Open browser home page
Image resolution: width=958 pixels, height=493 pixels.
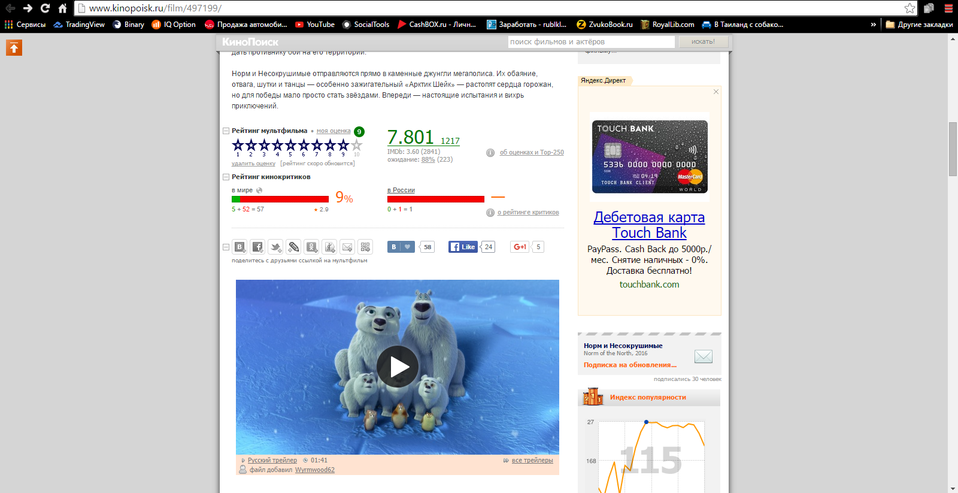pyautogui.click(x=62, y=8)
